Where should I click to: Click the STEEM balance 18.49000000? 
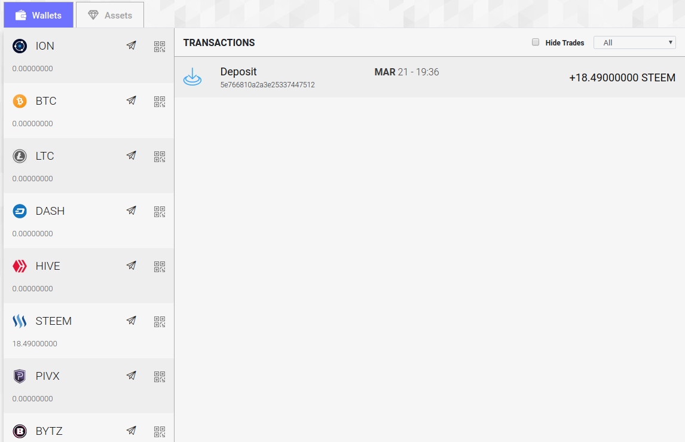35,344
